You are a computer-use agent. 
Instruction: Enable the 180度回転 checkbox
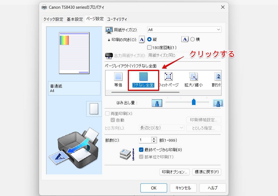149,47
